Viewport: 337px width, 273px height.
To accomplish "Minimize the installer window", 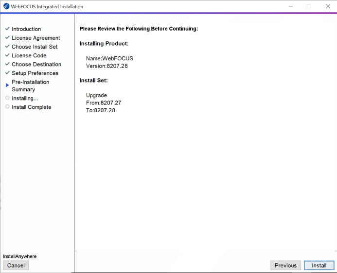I will (x=291, y=6).
